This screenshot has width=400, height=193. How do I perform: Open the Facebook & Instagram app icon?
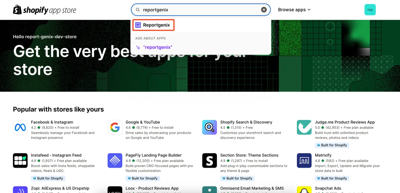click(20, 127)
